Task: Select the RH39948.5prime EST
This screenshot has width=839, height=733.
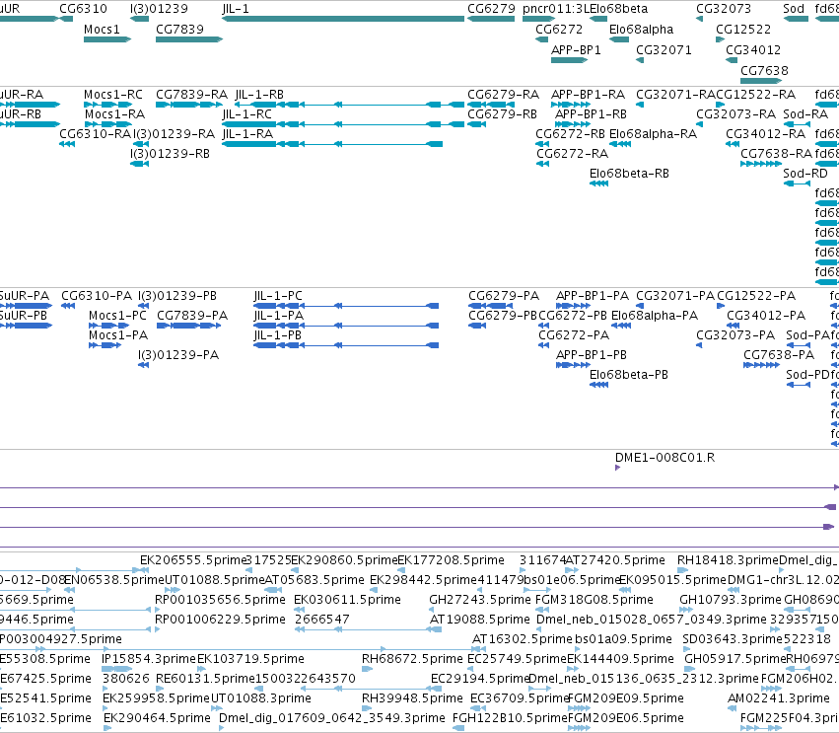Action: click(367, 709)
